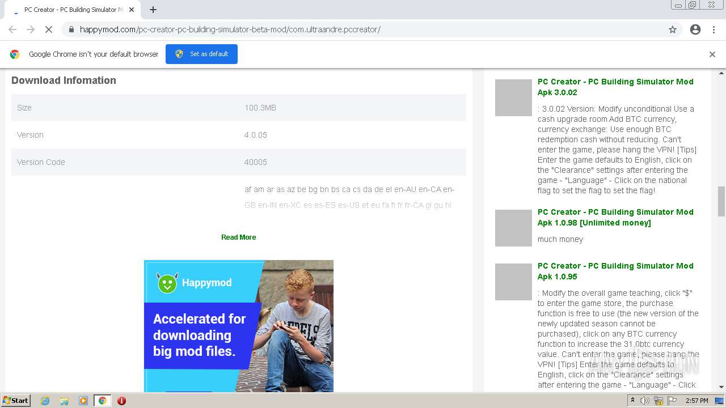Screen dimensions: 726x408
Task: Click the Download Infomation heading
Action: click(64, 80)
